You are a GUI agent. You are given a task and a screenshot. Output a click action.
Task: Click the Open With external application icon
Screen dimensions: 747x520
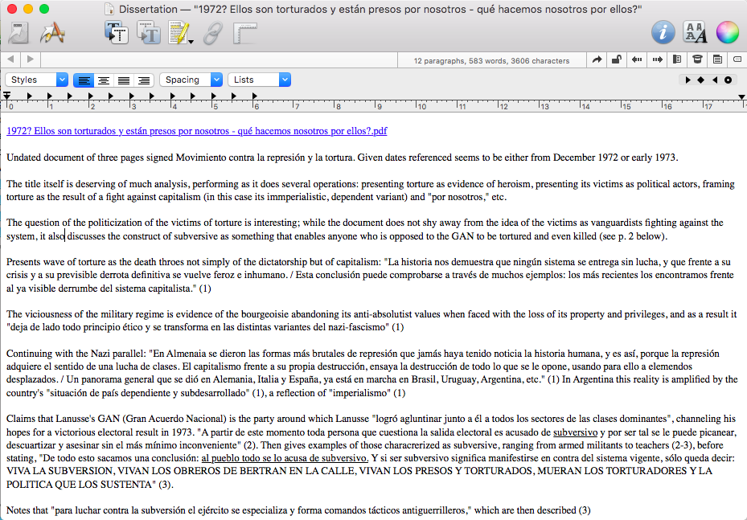coord(52,33)
